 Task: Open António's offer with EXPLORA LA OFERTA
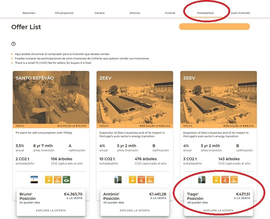(x=134, y=210)
